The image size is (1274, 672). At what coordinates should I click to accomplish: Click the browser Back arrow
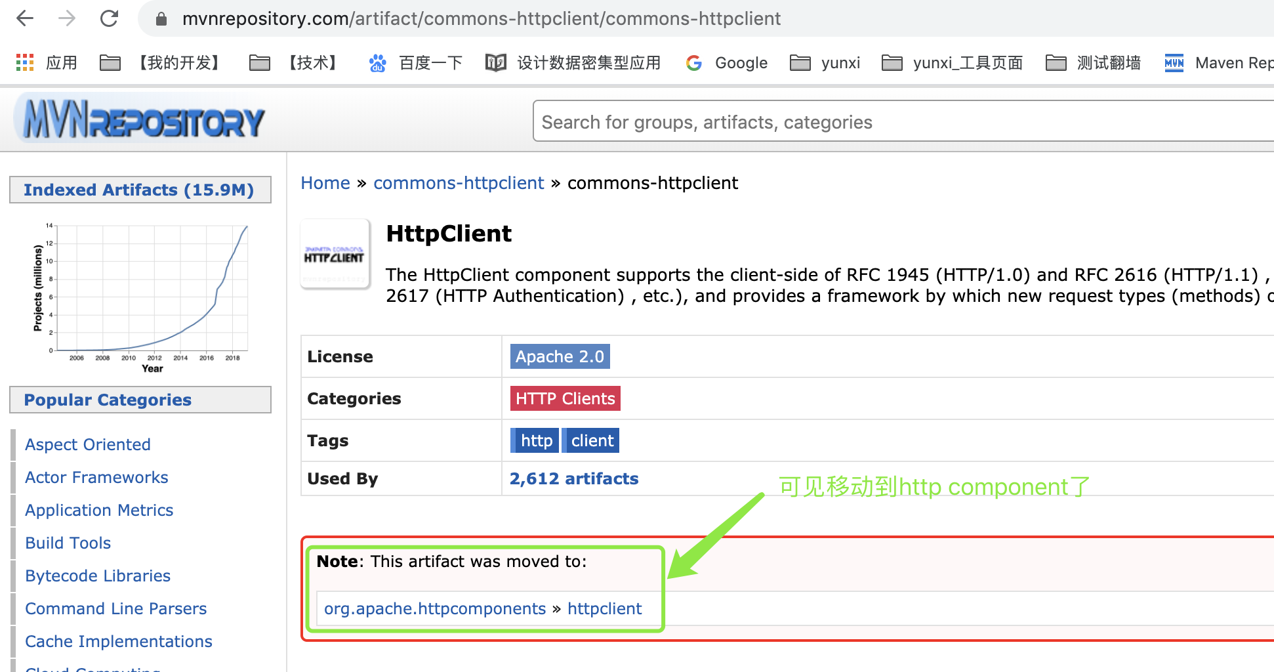coord(25,18)
